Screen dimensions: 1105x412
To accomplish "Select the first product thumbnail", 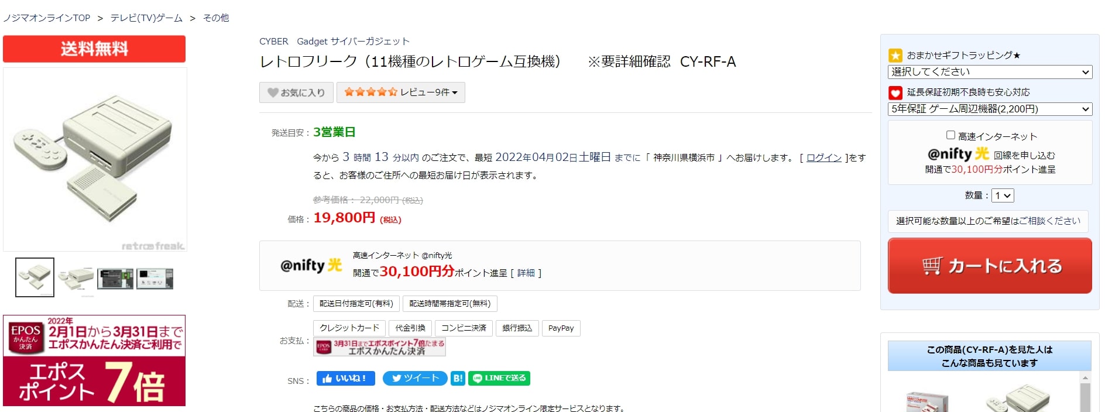I will click(x=35, y=277).
